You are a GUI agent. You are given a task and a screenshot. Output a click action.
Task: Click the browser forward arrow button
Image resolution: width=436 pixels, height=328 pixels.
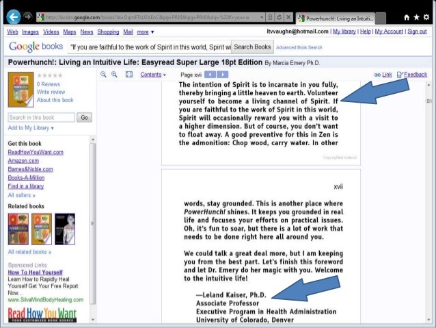tap(27, 17)
